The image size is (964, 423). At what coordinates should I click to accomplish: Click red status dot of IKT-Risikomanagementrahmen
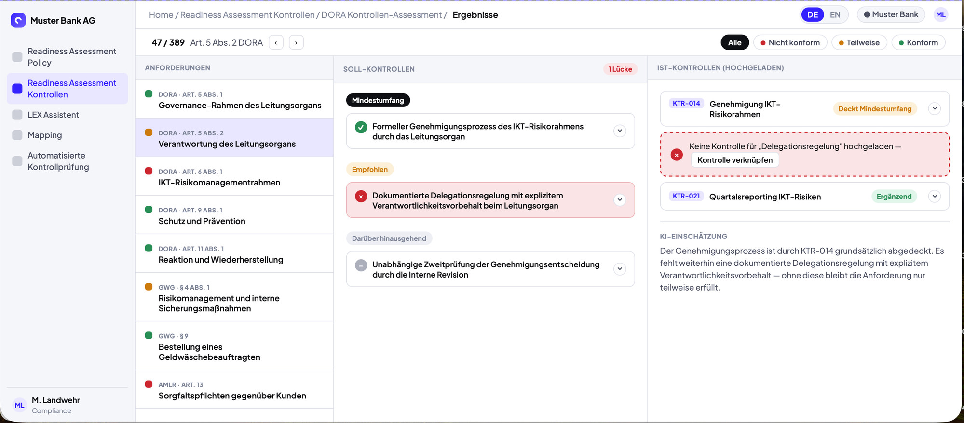[x=149, y=171]
